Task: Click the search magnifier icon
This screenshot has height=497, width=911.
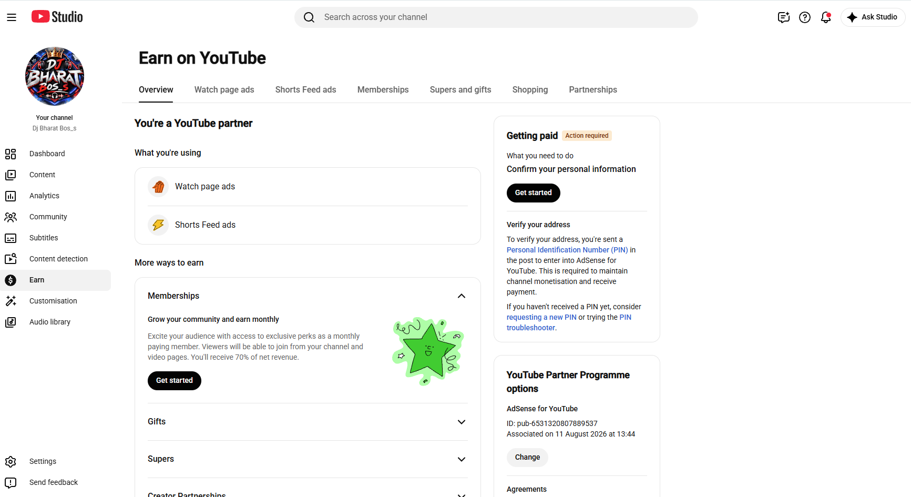Action: pyautogui.click(x=309, y=17)
